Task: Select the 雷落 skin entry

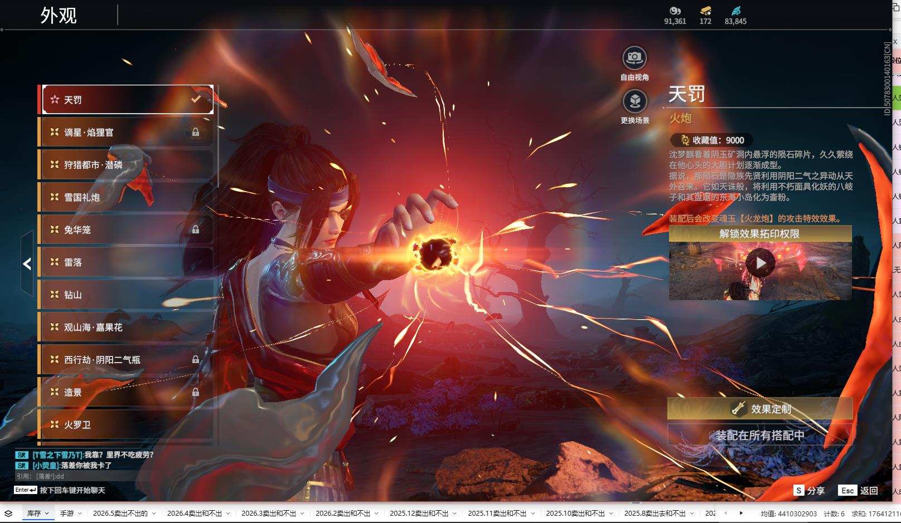Action: tap(127, 262)
